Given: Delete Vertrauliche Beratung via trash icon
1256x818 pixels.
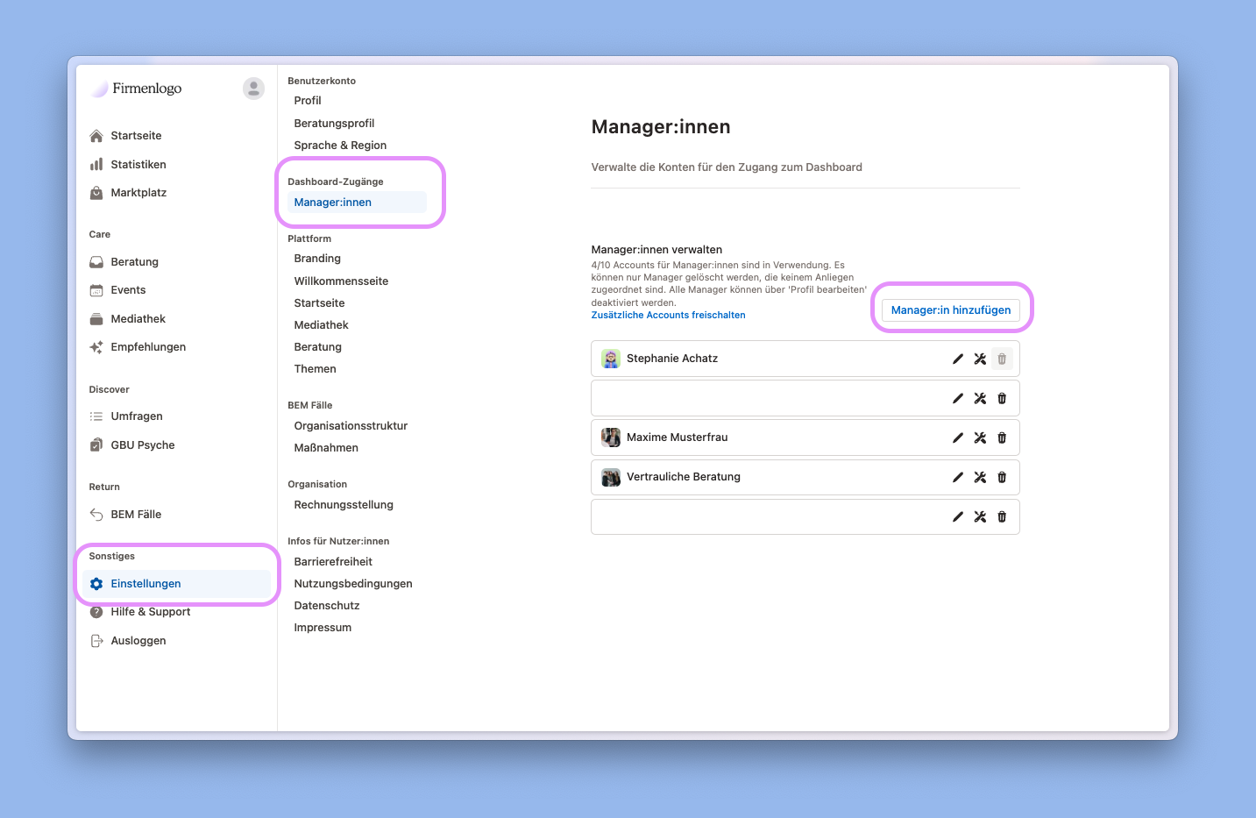Looking at the screenshot, I should tap(1002, 477).
